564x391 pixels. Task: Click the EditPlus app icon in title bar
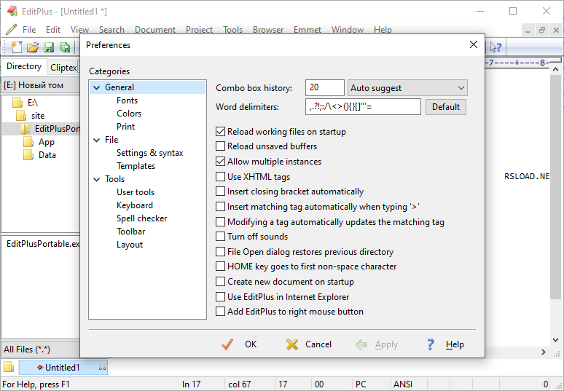12,11
